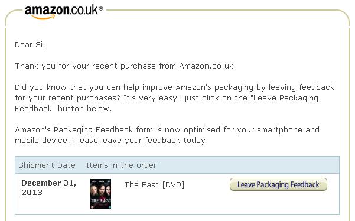
Task: Click the registered trademark symbol beside logo
Action: [101, 9]
